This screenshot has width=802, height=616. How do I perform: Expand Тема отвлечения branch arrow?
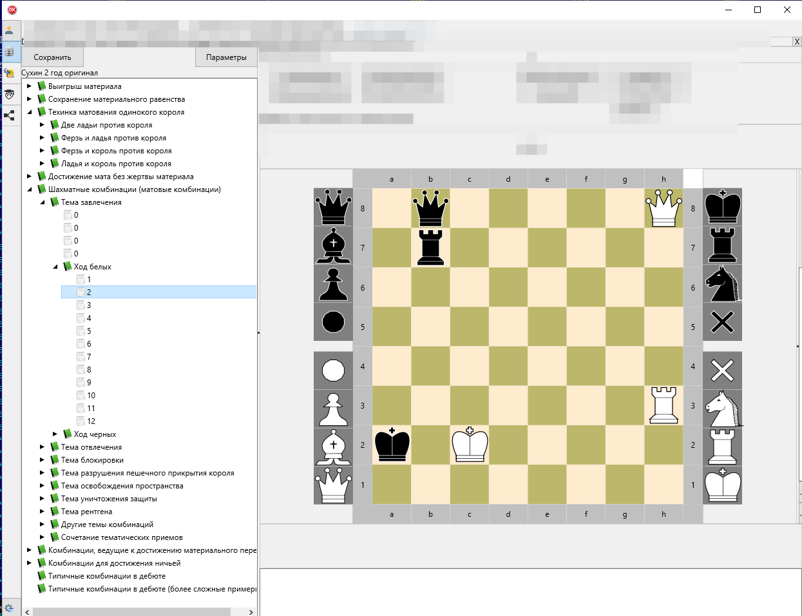42,447
